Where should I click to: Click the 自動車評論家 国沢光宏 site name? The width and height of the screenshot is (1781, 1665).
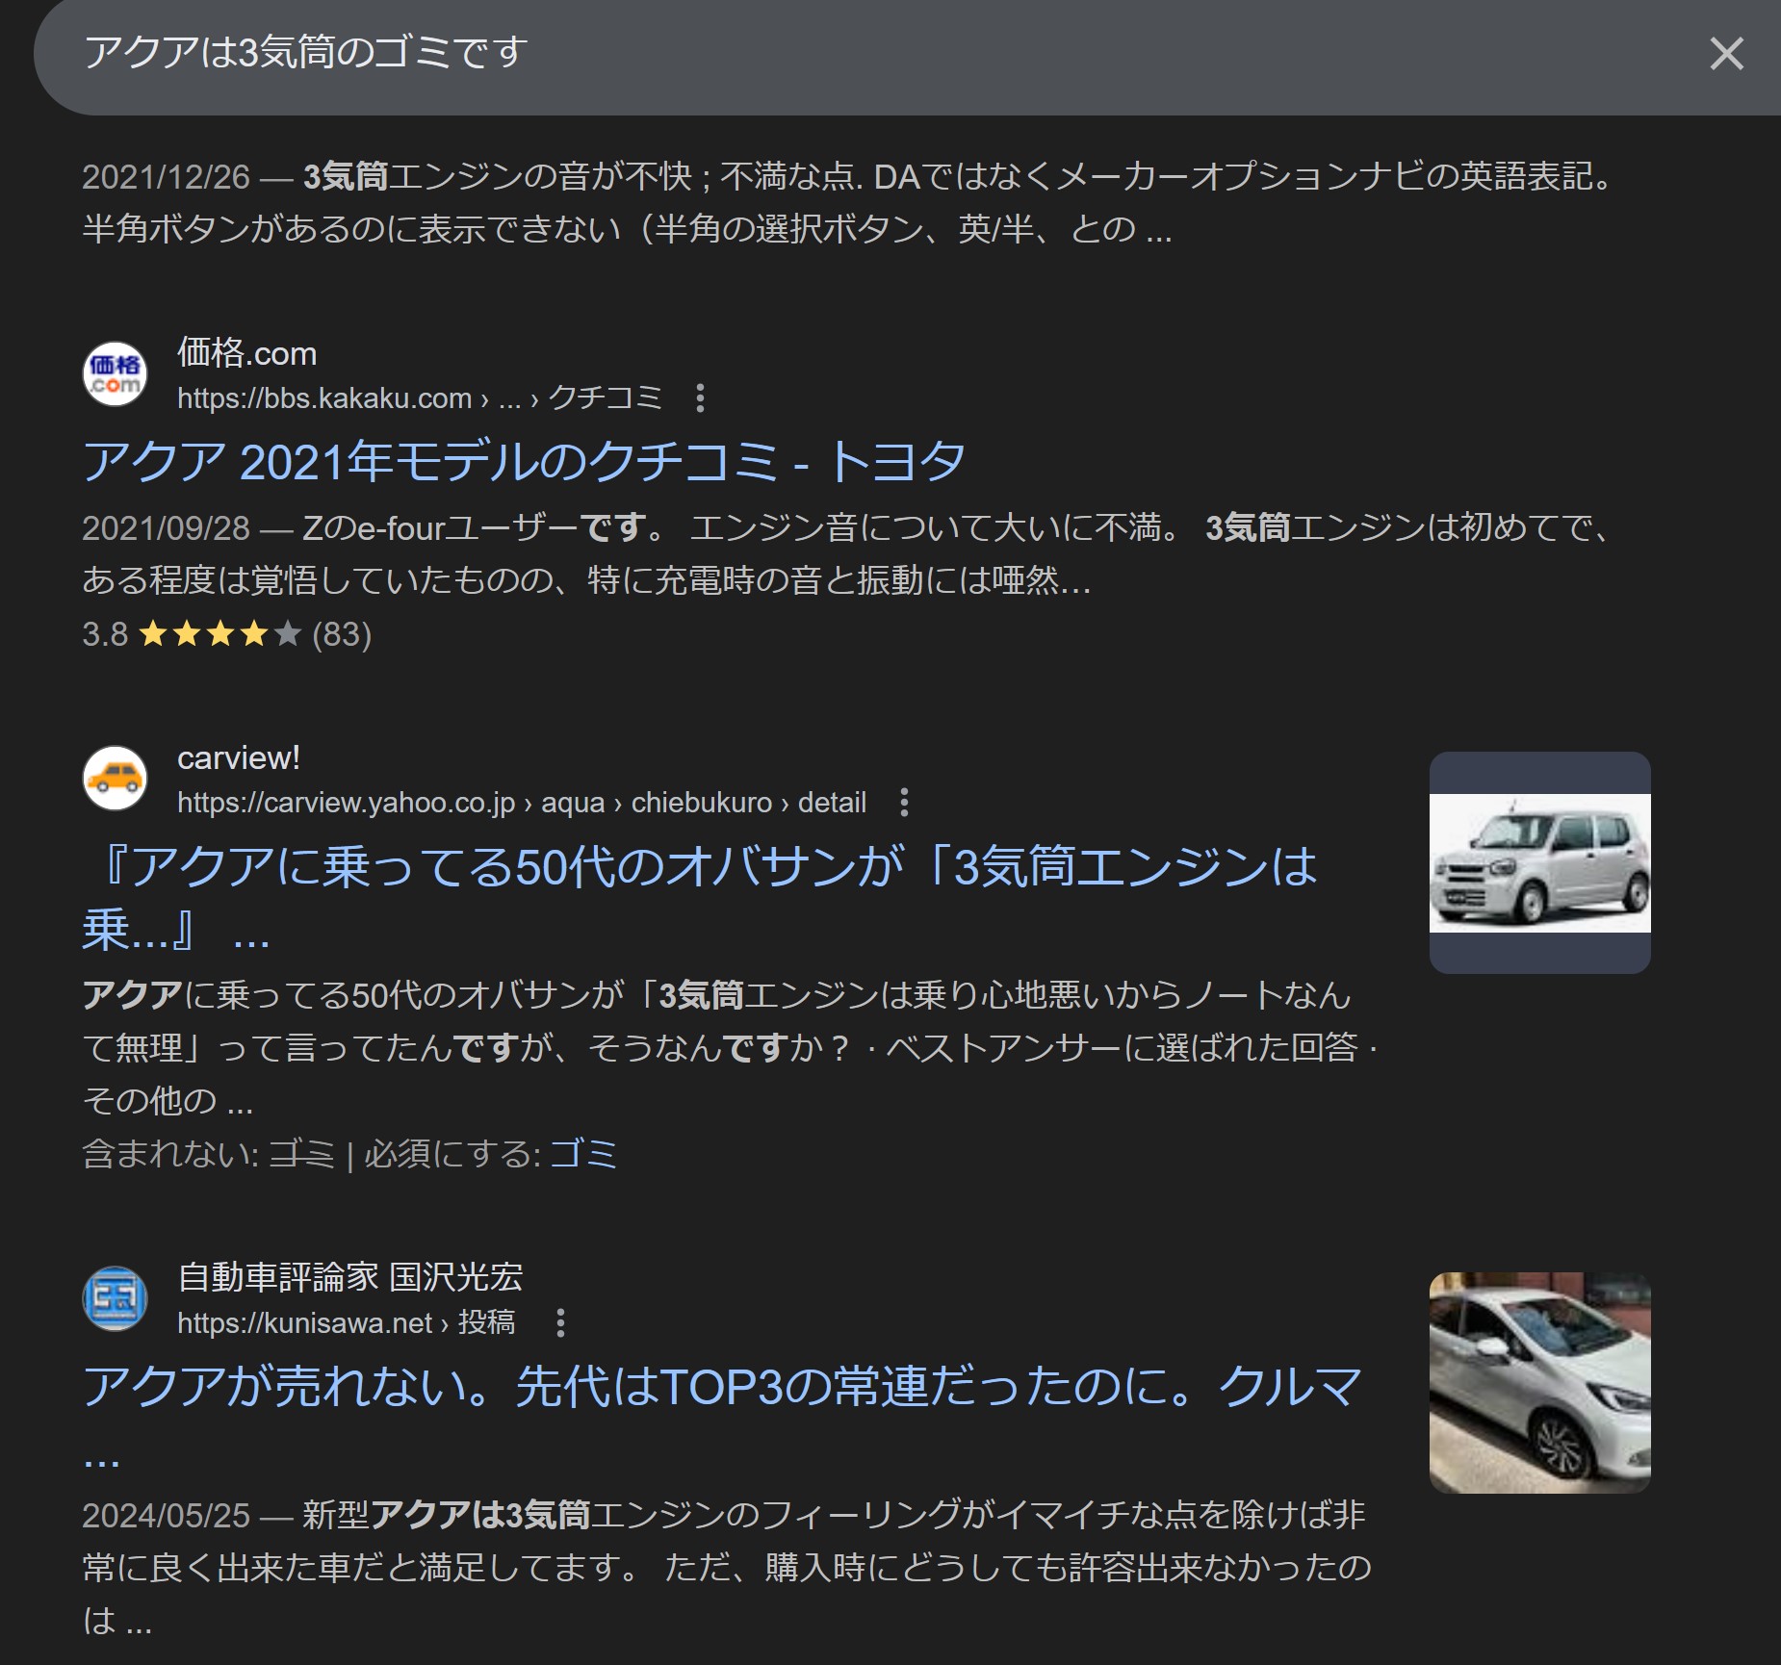[350, 1277]
